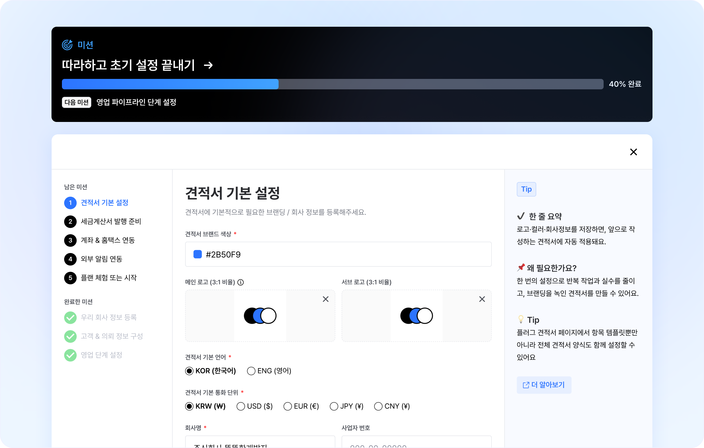Open 계좌 & 홈택스 연동 mission
This screenshot has height=448, width=704.
[x=108, y=240]
